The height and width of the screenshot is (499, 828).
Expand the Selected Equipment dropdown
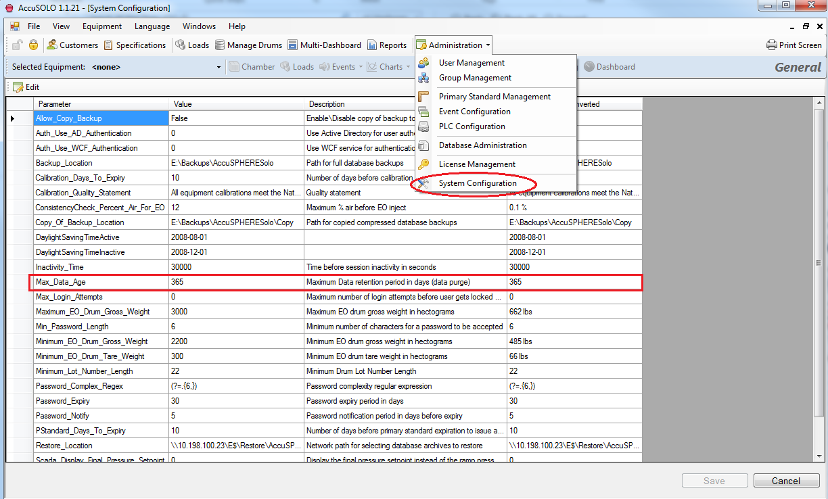coord(218,67)
